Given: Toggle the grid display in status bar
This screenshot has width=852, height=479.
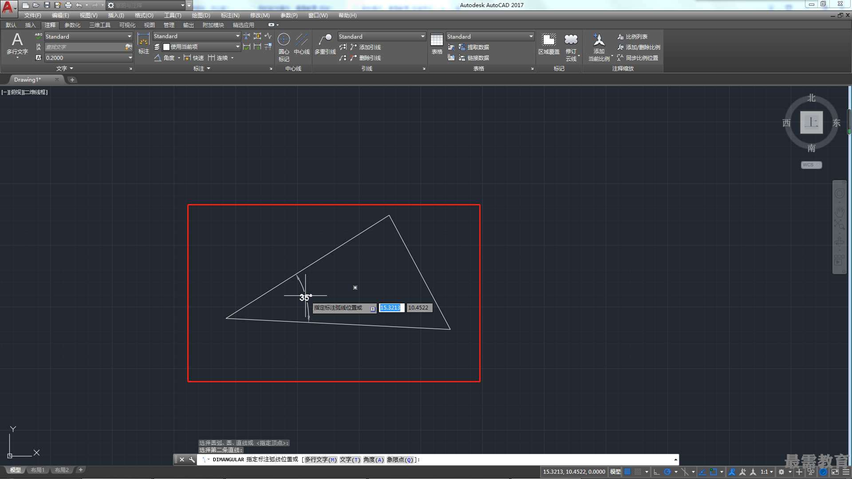Looking at the screenshot, I should click(x=627, y=472).
